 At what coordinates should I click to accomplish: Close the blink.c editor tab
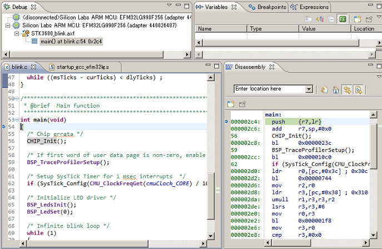click(33, 67)
